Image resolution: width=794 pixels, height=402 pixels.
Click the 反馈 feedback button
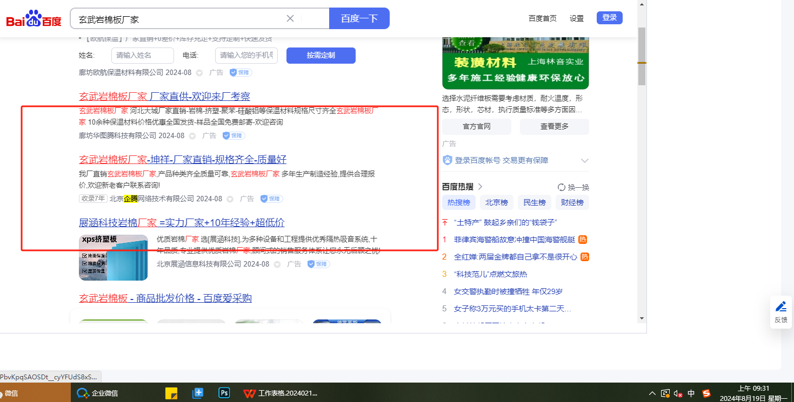pos(781,312)
